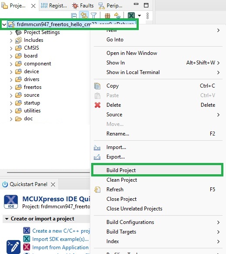Open the Filter funnel icon
Viewport: 226px width, 254px height.
click(x=94, y=16)
